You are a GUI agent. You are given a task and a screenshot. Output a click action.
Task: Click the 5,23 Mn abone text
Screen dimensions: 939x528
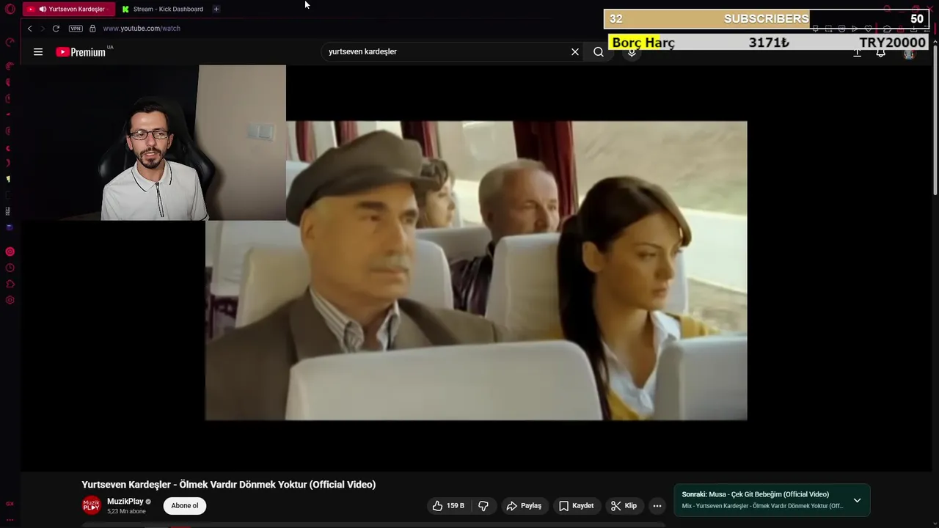[126, 511]
